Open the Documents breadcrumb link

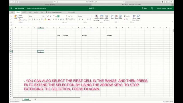(x=43, y=8)
